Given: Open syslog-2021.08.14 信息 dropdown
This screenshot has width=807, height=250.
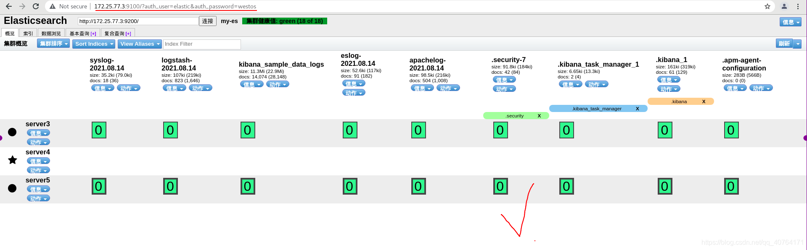Looking at the screenshot, I should (103, 88).
